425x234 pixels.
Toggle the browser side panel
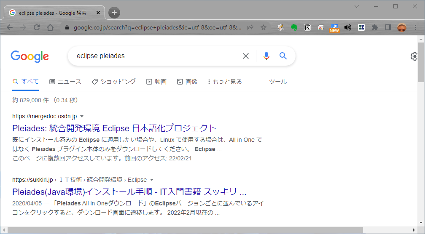coord(388,27)
